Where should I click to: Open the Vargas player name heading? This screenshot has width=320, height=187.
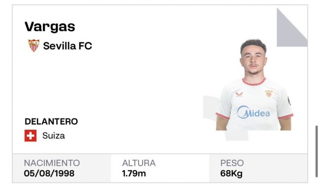[50, 27]
